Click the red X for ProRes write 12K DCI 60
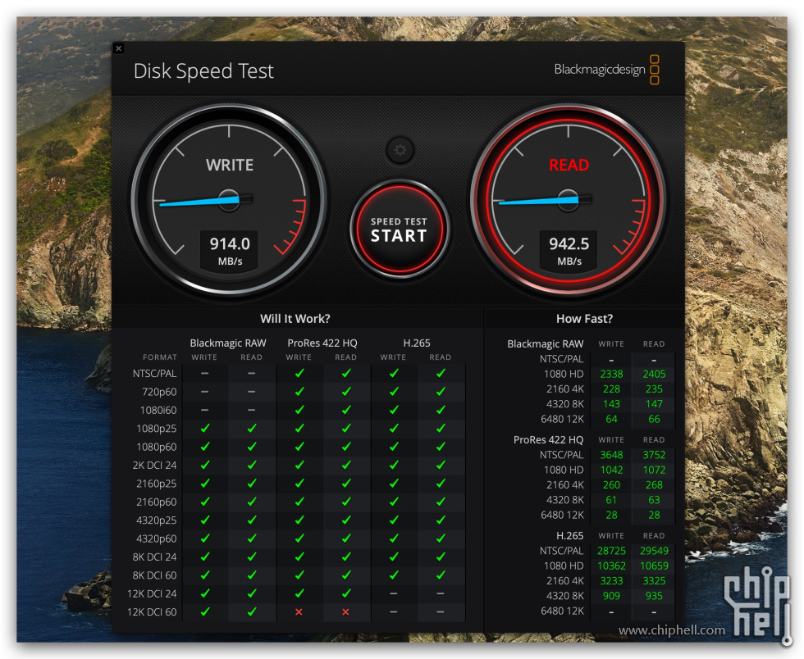The image size is (804, 659). [x=299, y=611]
